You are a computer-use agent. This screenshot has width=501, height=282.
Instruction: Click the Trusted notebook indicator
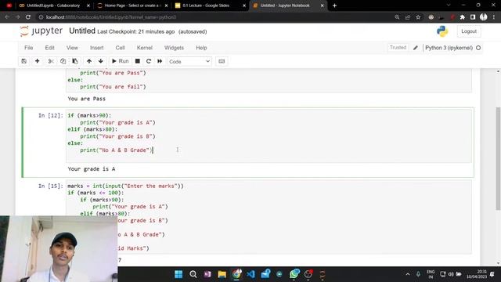tap(398, 48)
